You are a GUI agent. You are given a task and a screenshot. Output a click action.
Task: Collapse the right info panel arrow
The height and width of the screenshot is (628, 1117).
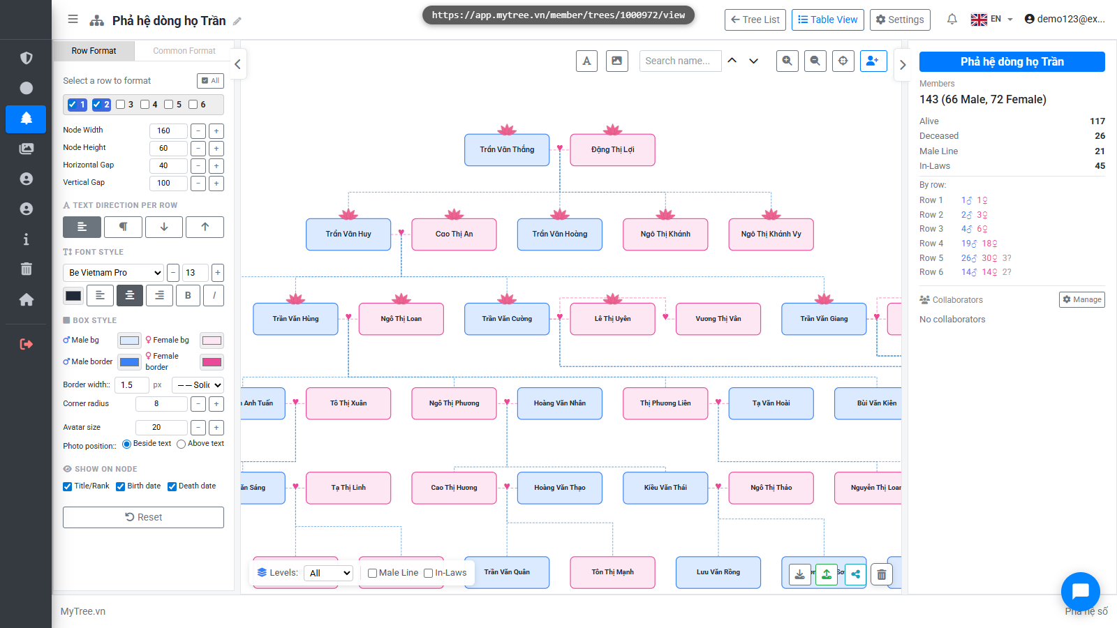click(903, 65)
